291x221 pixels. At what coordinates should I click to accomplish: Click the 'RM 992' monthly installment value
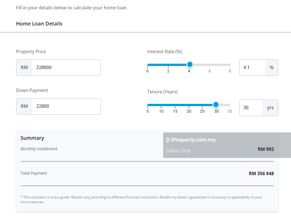click(x=266, y=149)
